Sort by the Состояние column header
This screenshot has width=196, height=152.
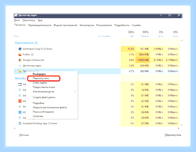104,36
